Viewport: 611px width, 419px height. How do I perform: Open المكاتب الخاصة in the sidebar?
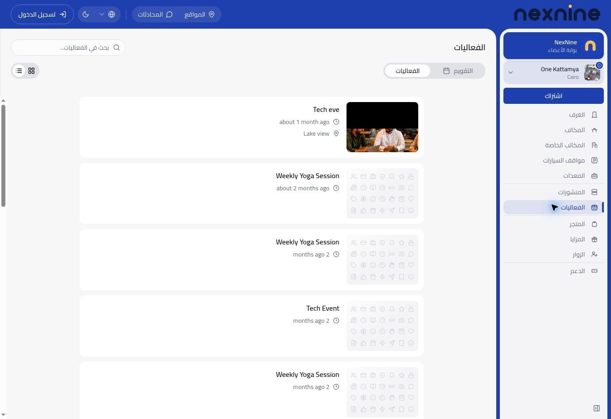tap(554, 145)
